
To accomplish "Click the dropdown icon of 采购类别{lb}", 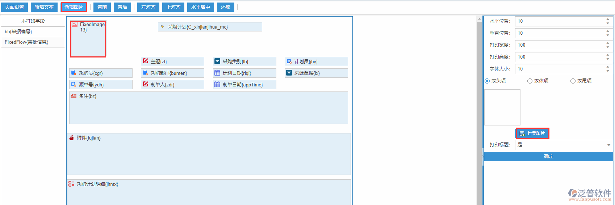I will pos(217,61).
